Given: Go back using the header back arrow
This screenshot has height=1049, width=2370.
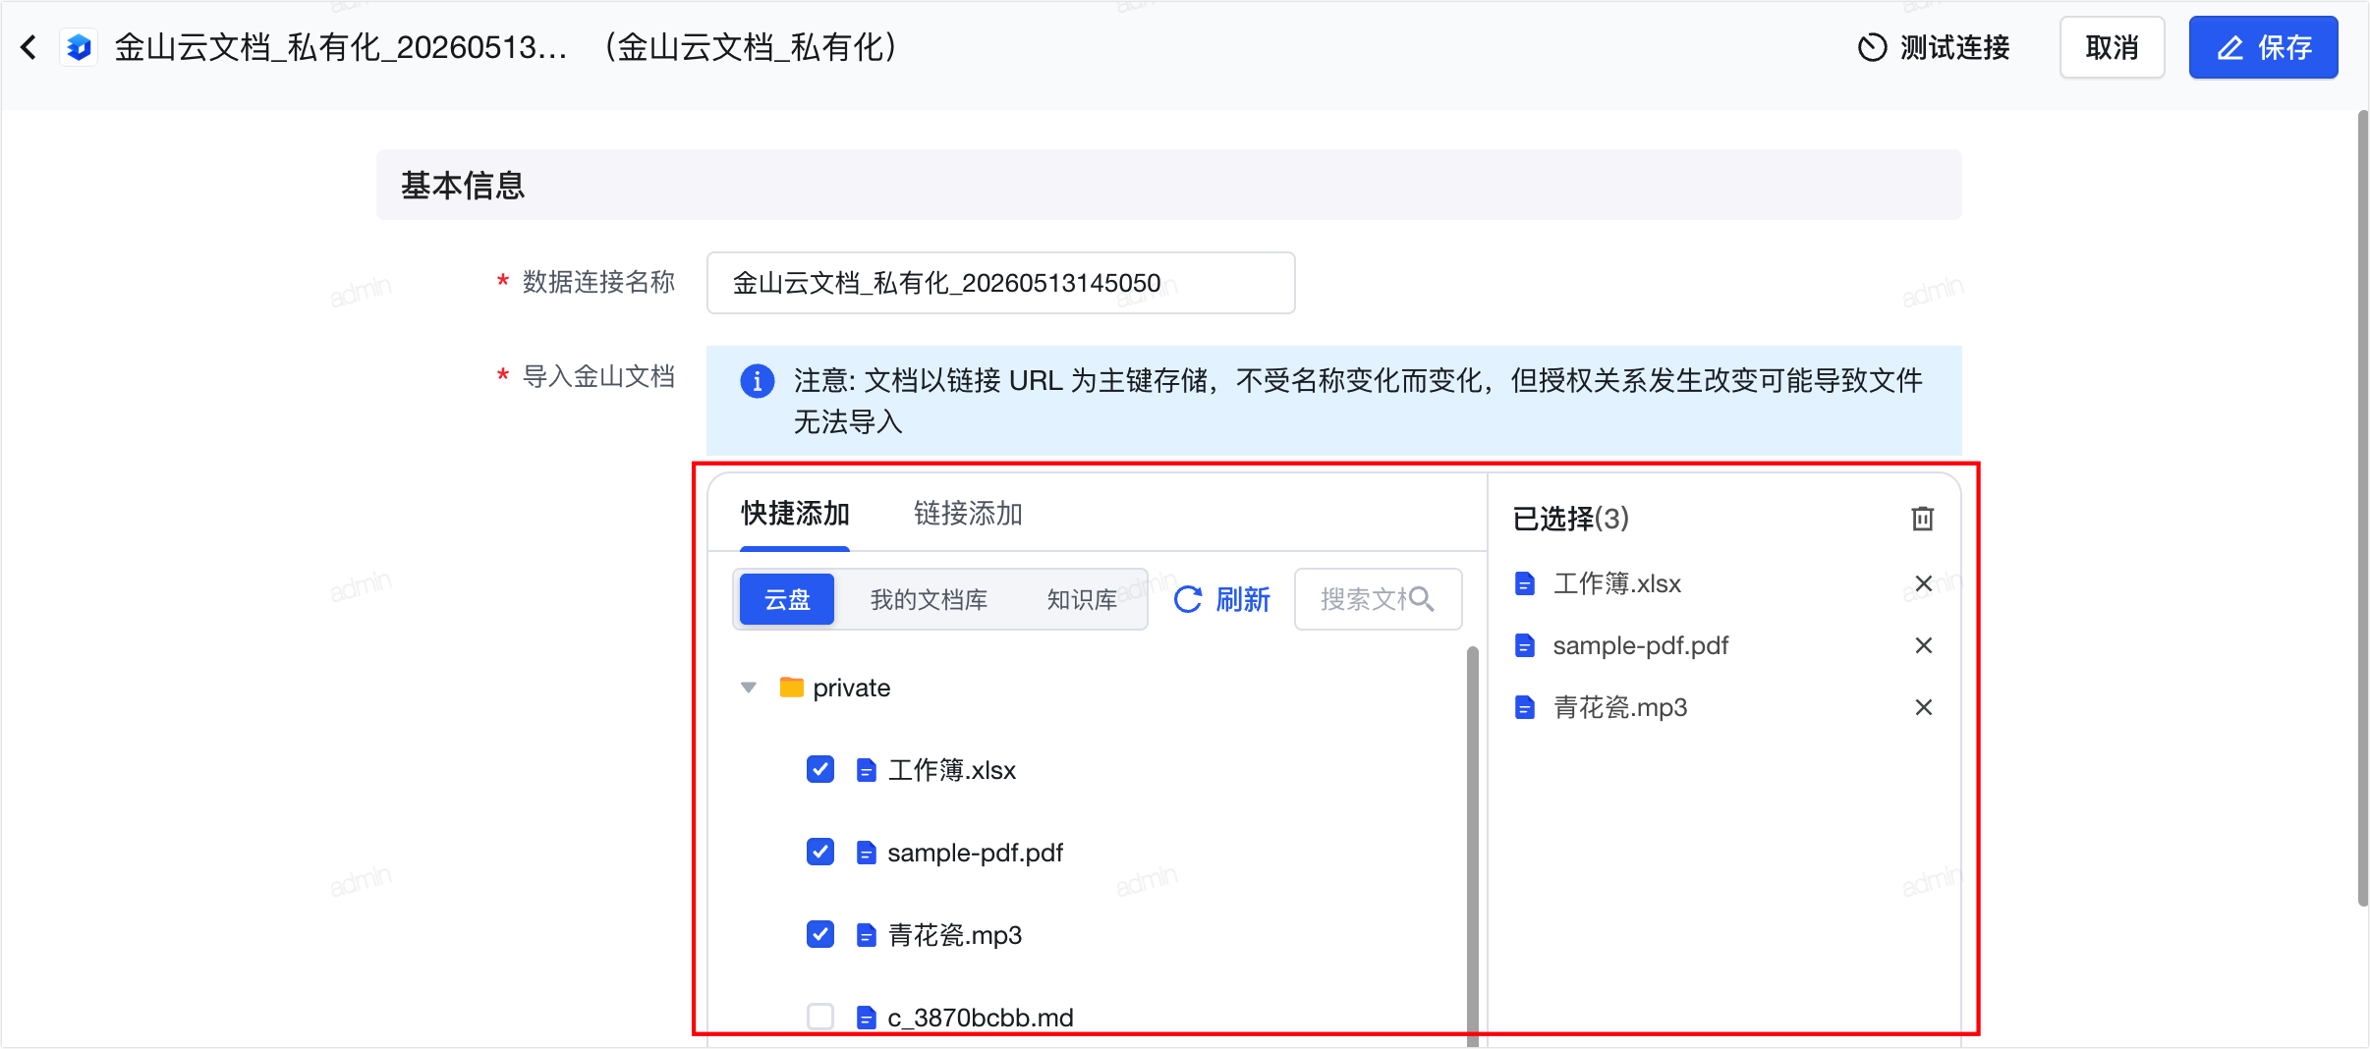Looking at the screenshot, I should click(29, 47).
